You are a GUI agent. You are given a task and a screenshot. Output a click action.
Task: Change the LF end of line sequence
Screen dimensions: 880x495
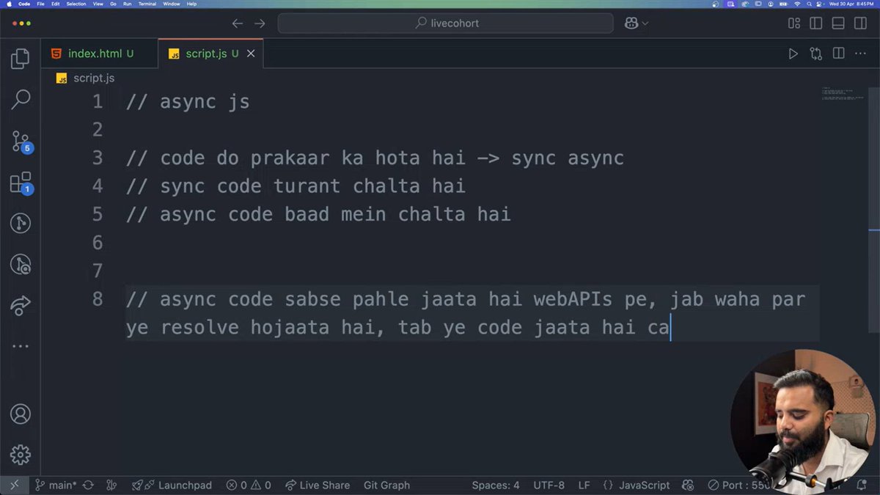[x=584, y=485]
